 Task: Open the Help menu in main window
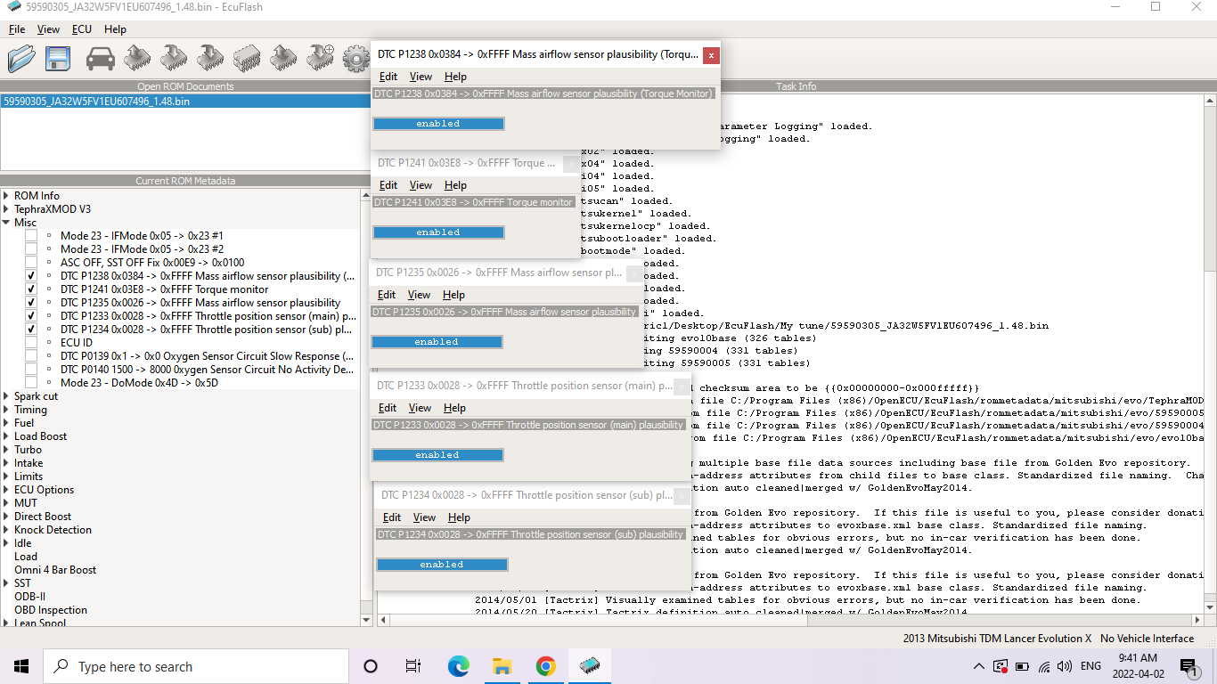click(115, 29)
